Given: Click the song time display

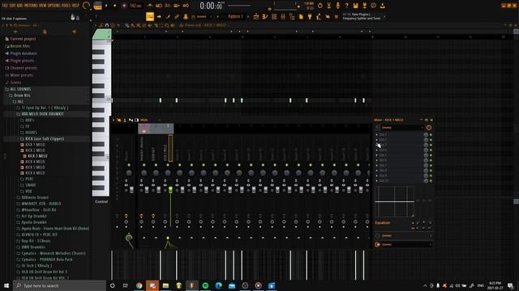Looking at the screenshot, I should click(211, 6).
